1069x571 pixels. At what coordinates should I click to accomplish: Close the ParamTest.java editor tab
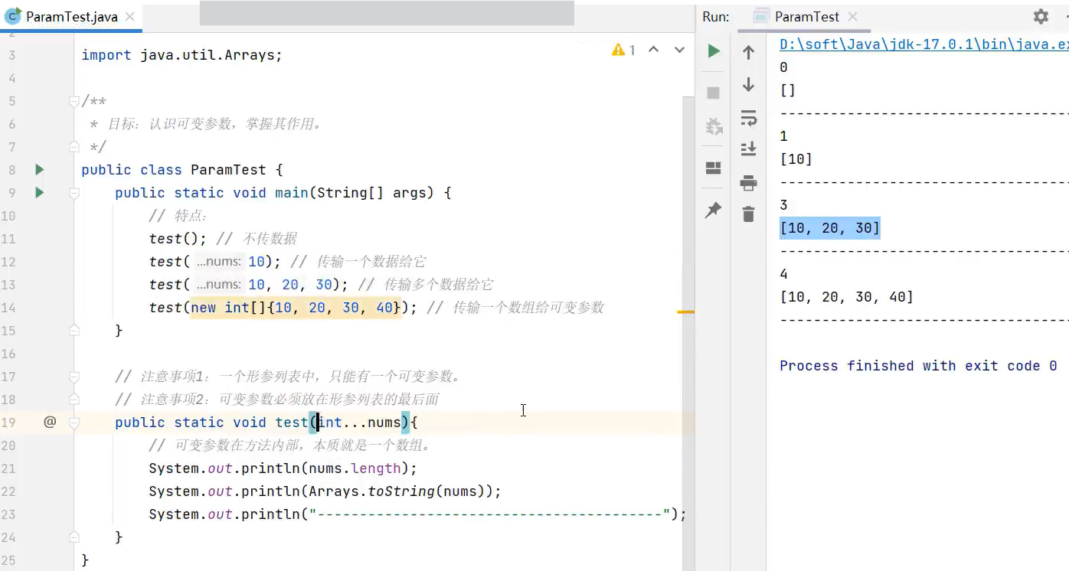(x=129, y=17)
